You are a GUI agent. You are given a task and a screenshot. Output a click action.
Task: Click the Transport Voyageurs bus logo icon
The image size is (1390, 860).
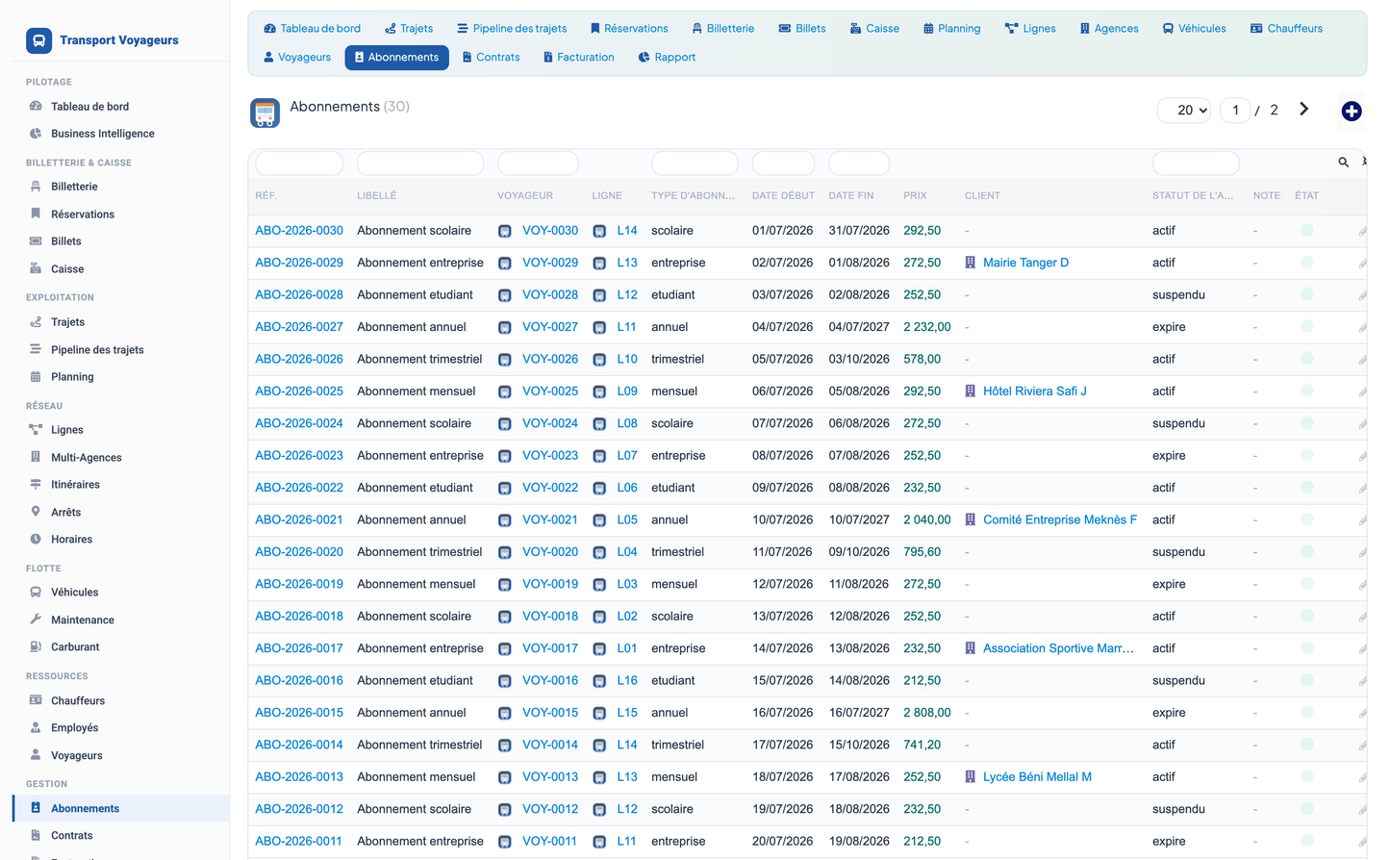[38, 40]
